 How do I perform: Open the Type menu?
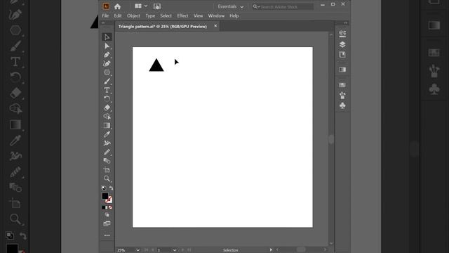click(x=150, y=15)
